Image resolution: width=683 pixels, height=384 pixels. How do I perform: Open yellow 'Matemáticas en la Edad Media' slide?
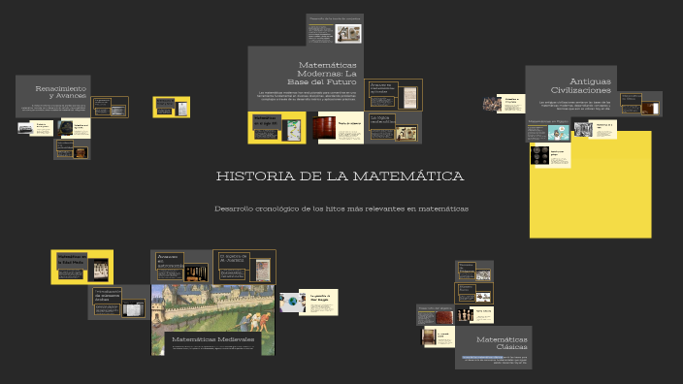point(81,267)
